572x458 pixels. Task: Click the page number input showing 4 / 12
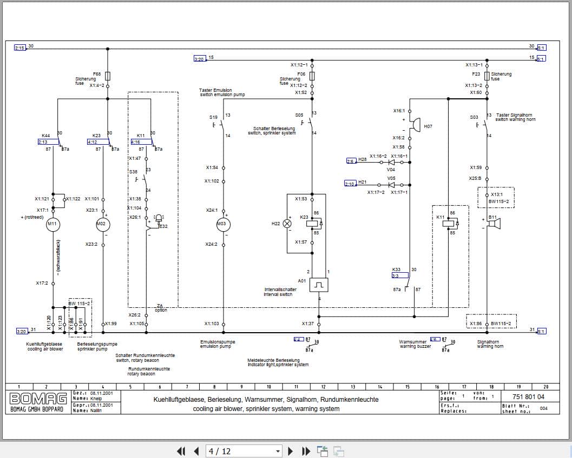tap(238, 451)
